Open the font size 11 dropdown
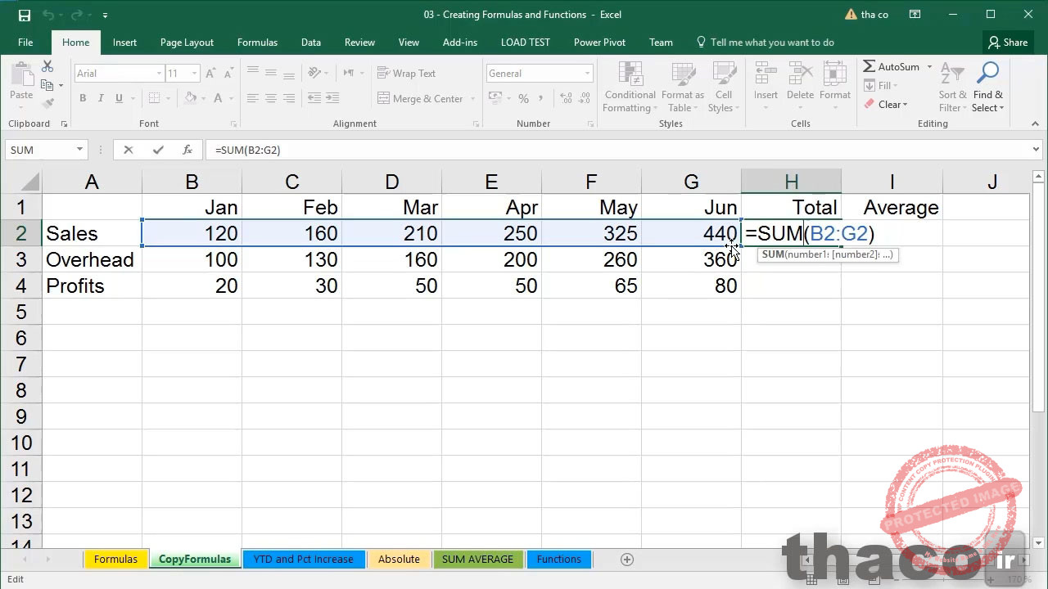Screen dimensions: 1048x589 point(194,74)
